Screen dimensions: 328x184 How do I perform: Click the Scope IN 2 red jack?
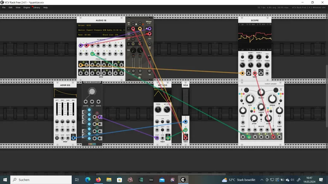[x=255, y=73]
